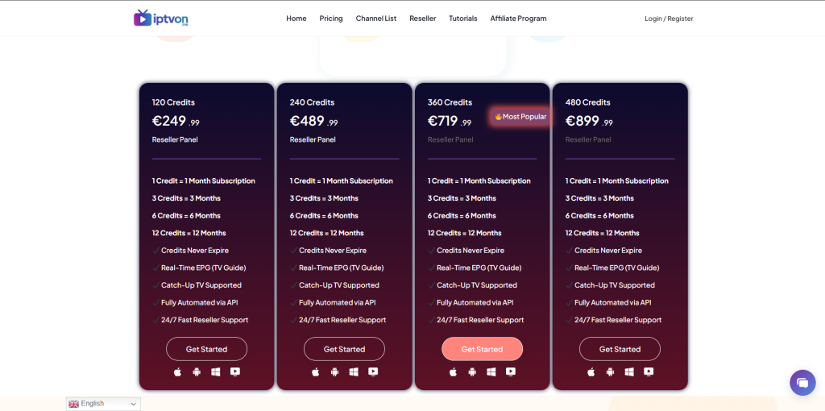Go to the Channel List page
The height and width of the screenshot is (411, 825).
(375, 19)
